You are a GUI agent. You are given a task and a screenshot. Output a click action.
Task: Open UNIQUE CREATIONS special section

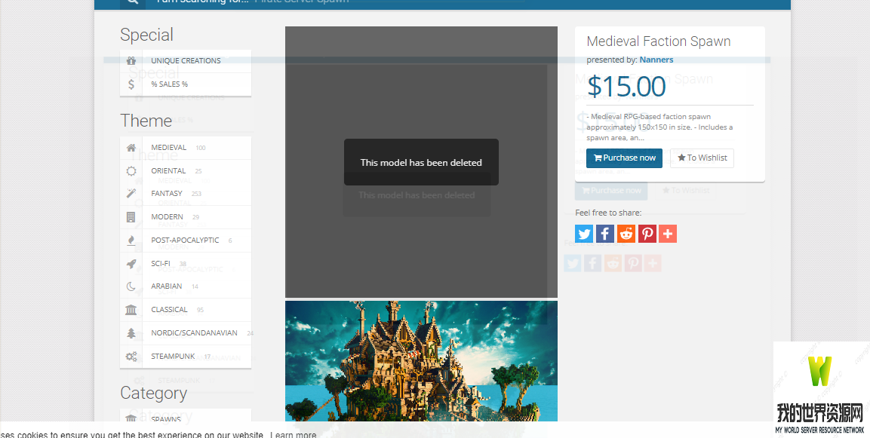pos(186,60)
